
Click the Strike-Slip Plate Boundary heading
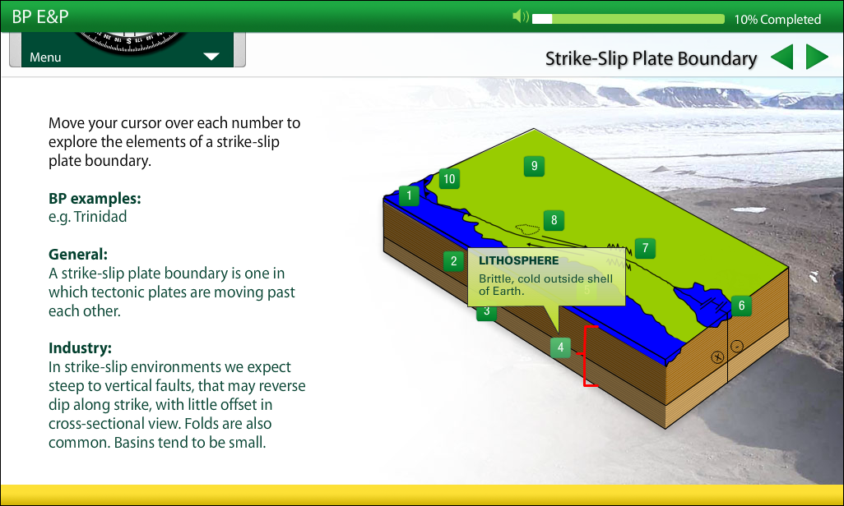(651, 58)
